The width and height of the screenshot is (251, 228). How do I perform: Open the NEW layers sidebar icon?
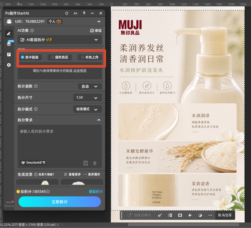[9, 44]
